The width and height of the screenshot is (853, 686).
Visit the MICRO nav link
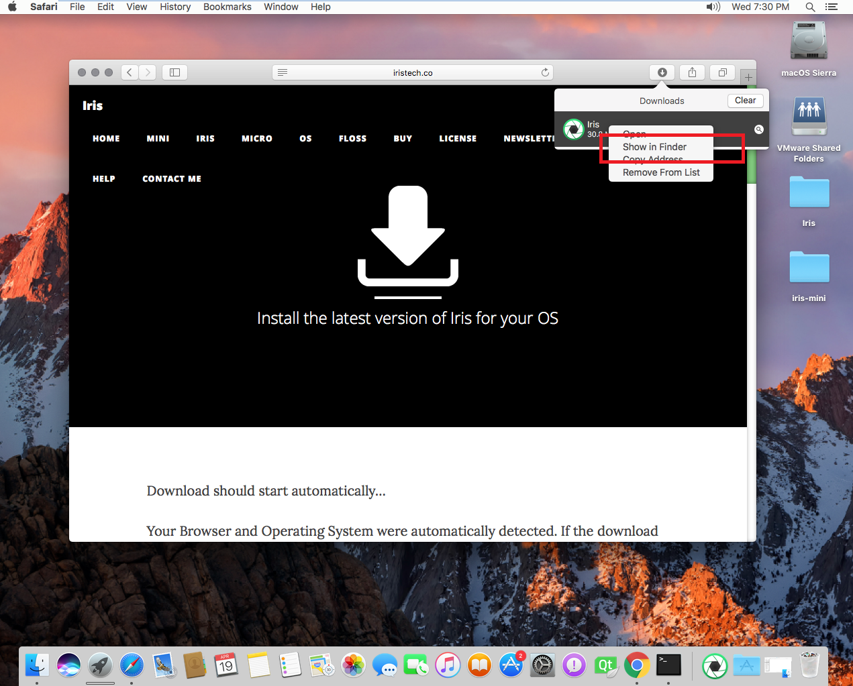[257, 139]
